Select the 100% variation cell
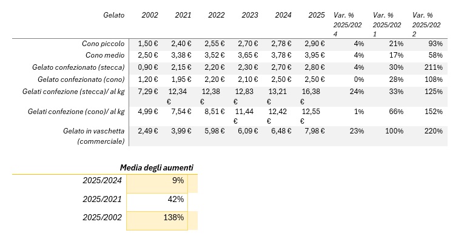Image resolution: width=467 pixels, height=236 pixels. click(394, 131)
